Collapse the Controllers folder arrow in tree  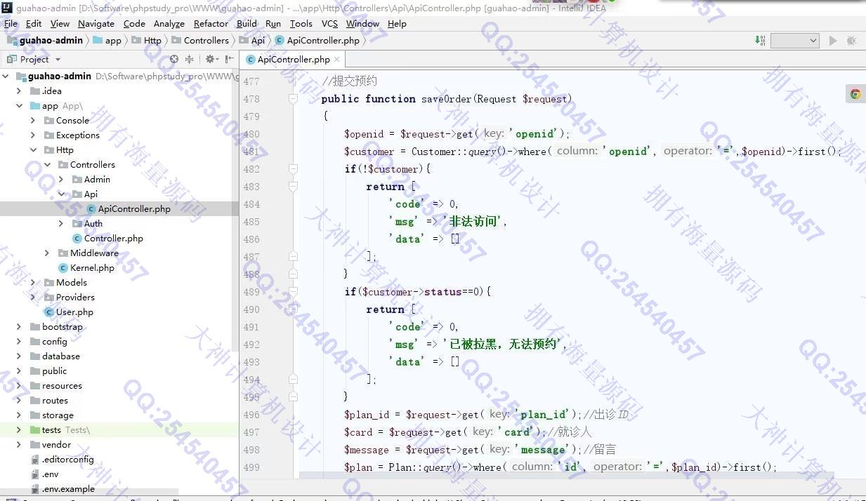click(x=47, y=164)
